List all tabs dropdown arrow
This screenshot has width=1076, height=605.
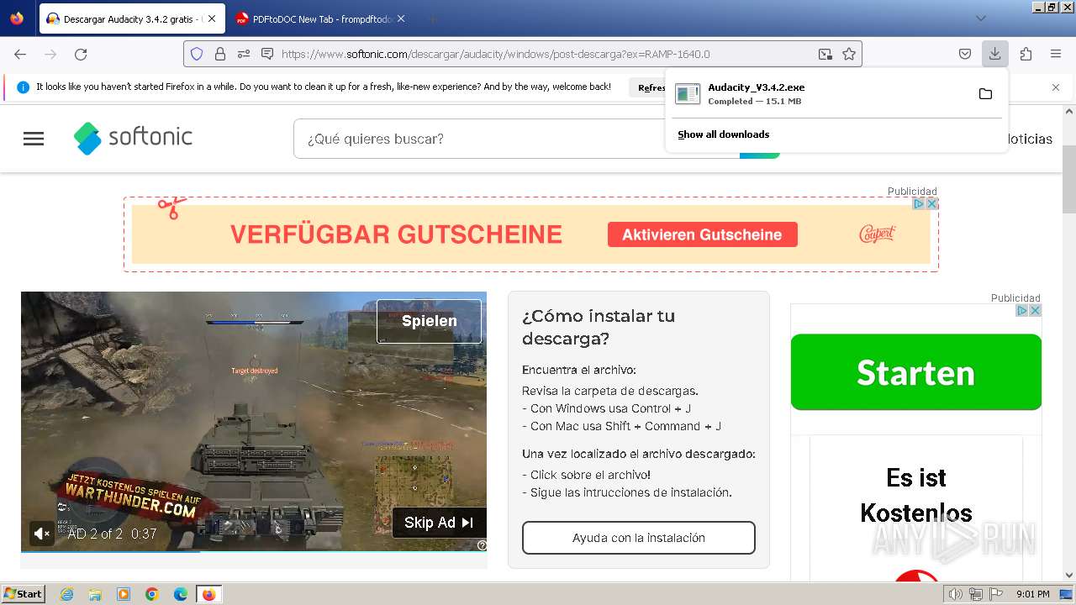point(981,18)
